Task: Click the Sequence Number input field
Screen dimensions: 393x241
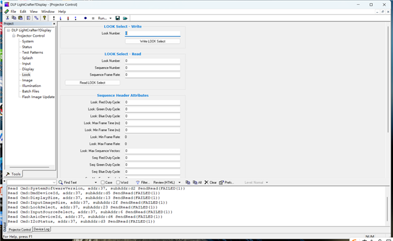Action: click(153, 68)
